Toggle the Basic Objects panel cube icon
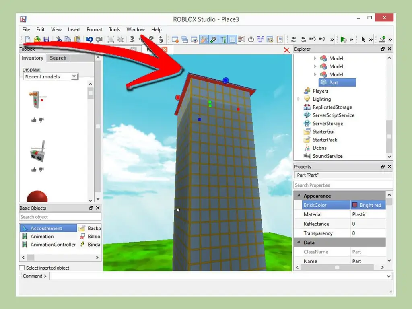Viewport: 412px width, 309px height. (214, 39)
